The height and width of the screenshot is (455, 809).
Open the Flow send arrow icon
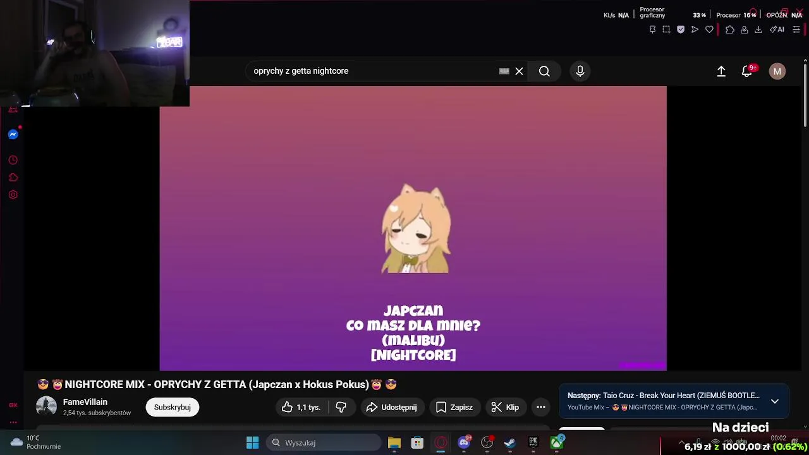pos(695,30)
